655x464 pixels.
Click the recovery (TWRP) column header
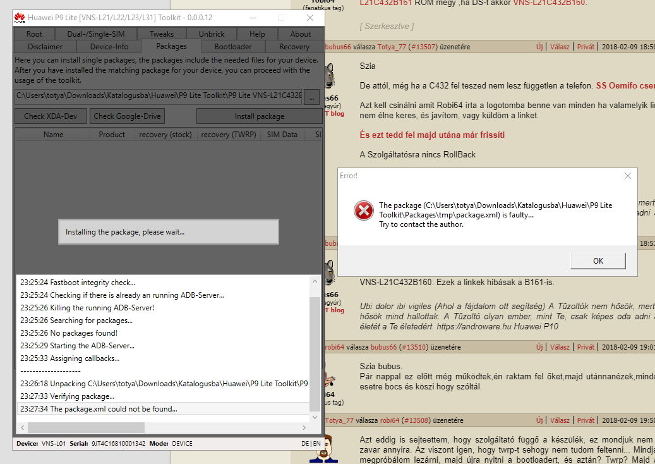click(x=229, y=135)
